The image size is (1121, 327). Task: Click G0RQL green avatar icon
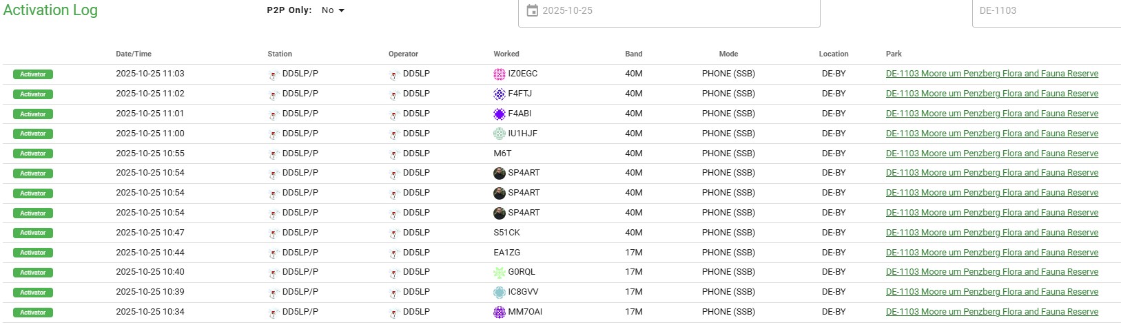500,273
